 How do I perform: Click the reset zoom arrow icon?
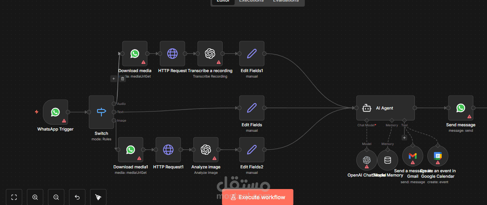click(x=77, y=197)
